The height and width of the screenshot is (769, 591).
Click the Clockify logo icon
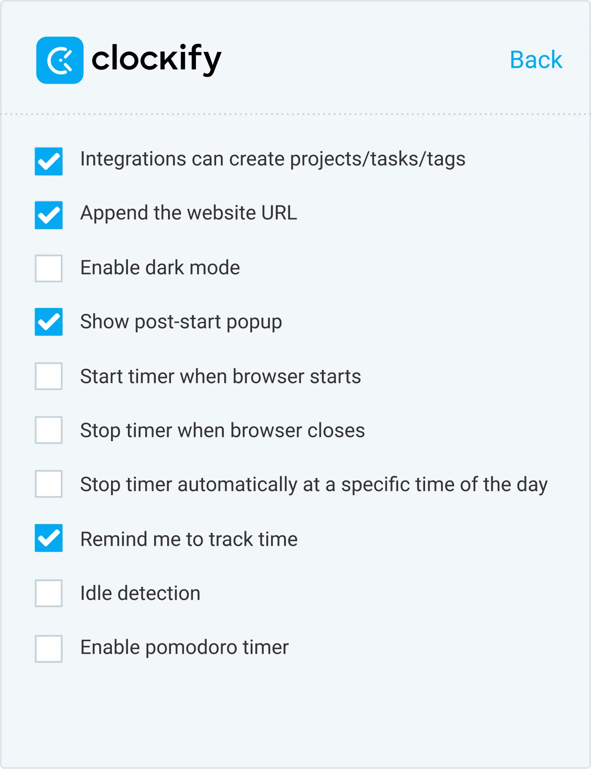click(60, 59)
